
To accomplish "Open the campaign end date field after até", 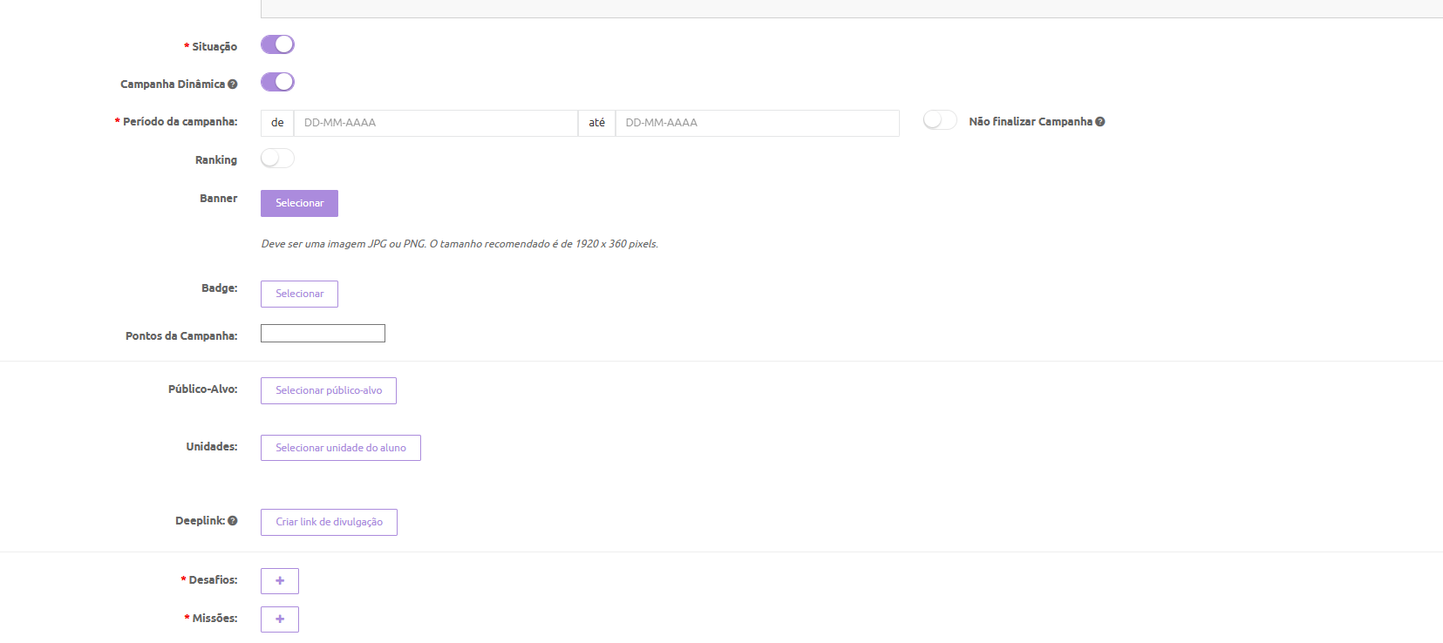I will [756, 123].
